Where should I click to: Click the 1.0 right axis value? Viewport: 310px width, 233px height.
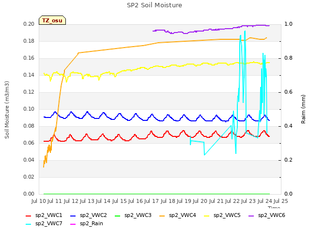[x=288, y=24]
